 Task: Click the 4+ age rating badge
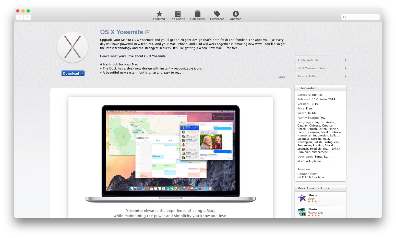click(148, 32)
